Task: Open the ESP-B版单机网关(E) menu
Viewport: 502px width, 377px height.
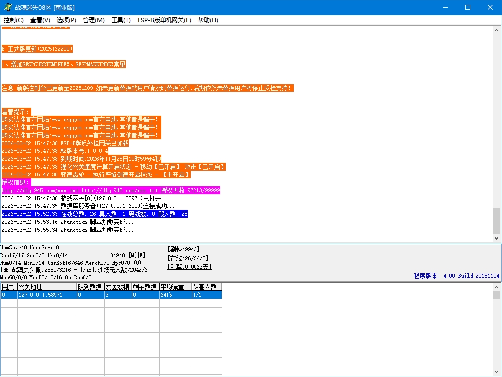Action: click(x=164, y=20)
